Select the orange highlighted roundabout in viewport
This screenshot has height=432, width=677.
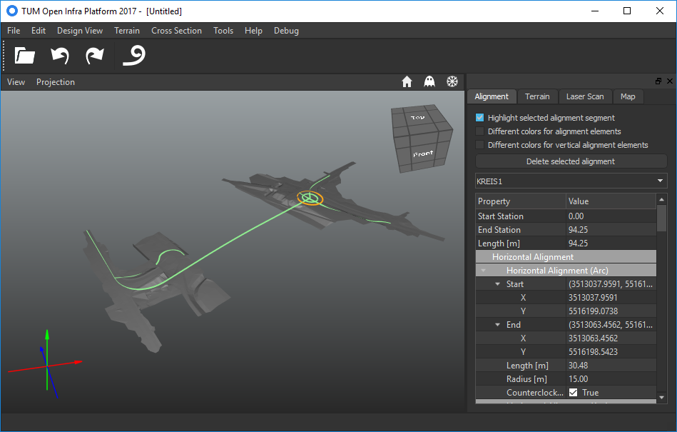tap(310, 198)
